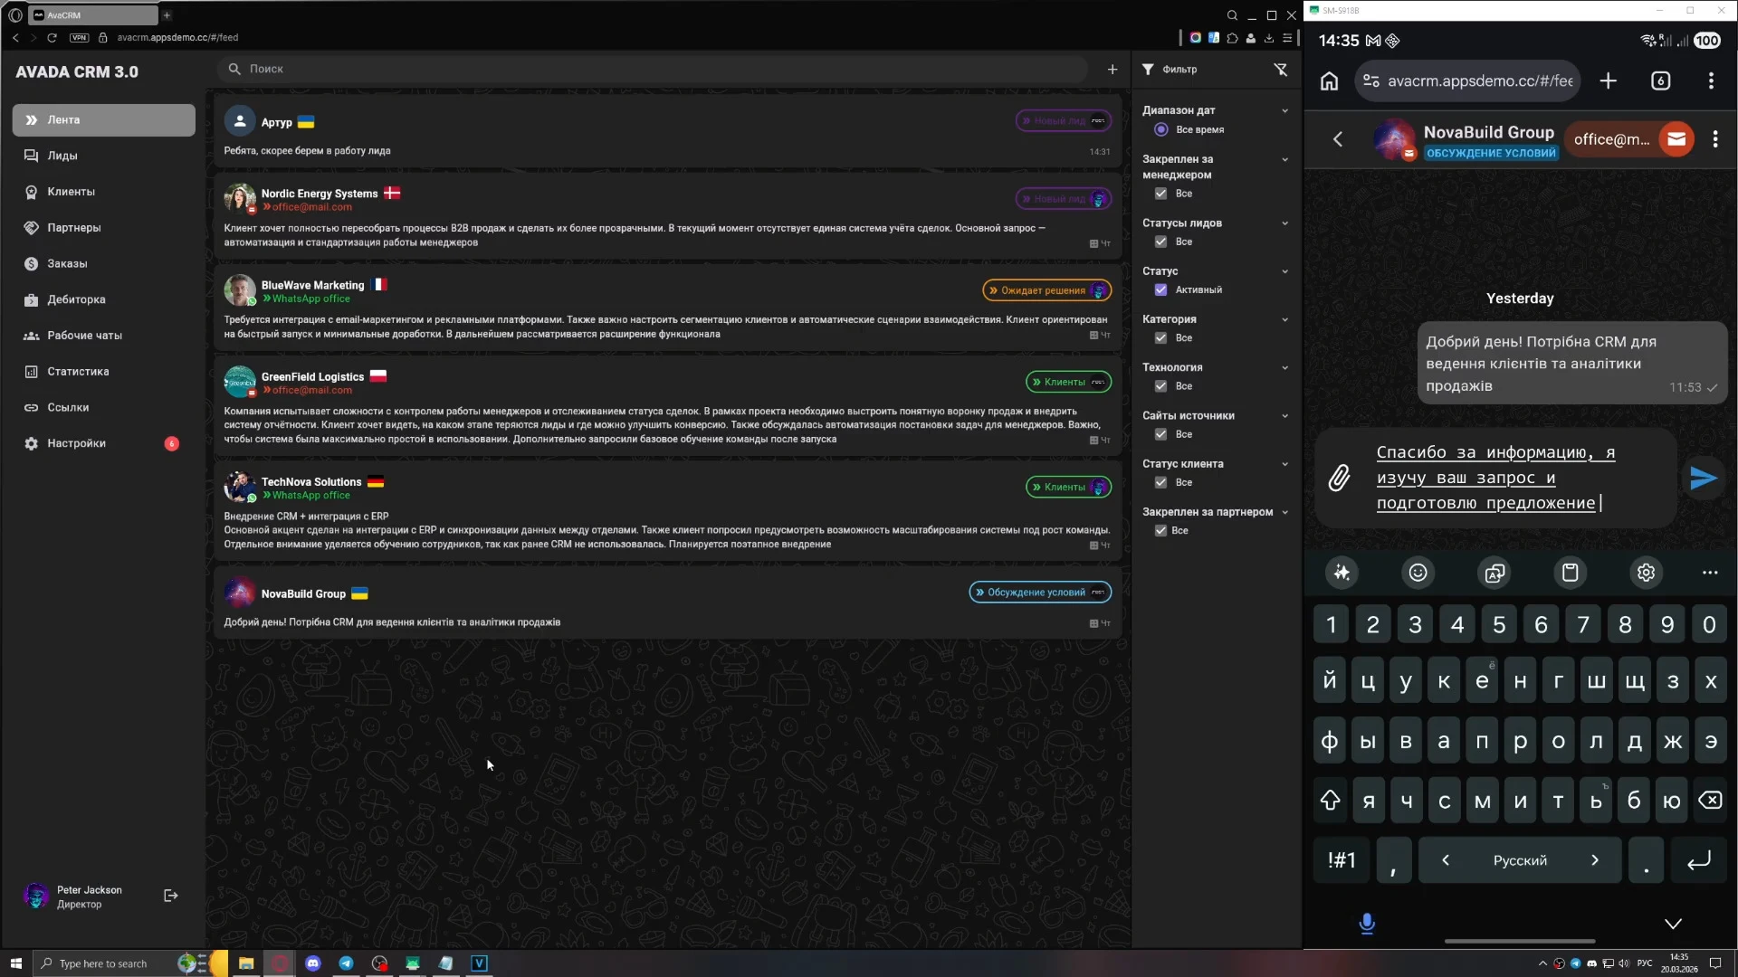The image size is (1738, 977).
Task: Collapse the Технология filter section
Action: 1284,368
